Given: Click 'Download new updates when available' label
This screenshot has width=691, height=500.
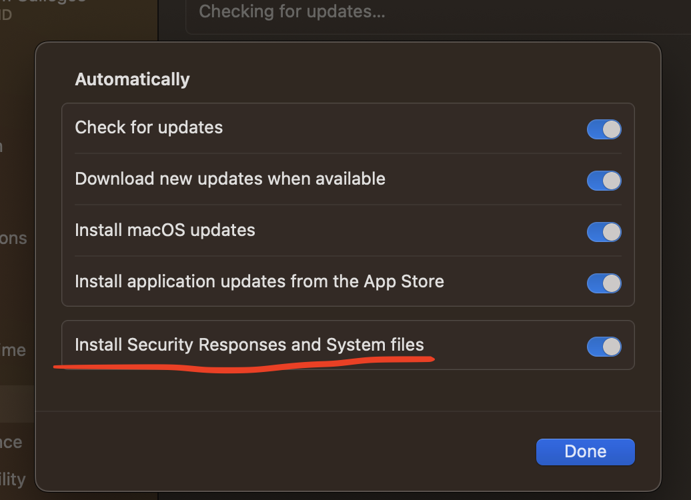Looking at the screenshot, I should (x=230, y=179).
